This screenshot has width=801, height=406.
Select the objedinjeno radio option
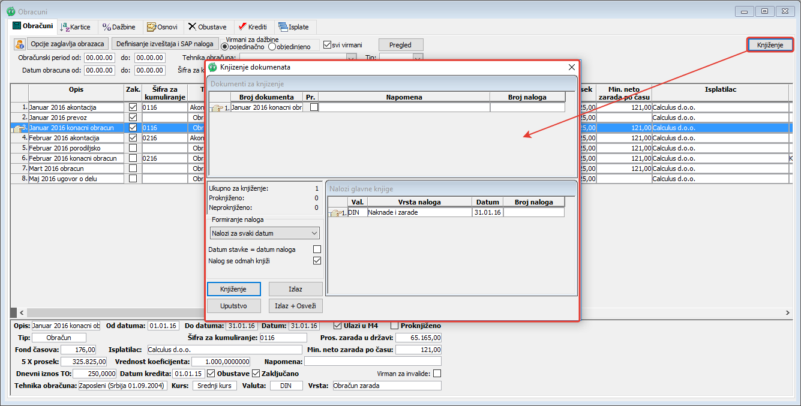(x=272, y=46)
